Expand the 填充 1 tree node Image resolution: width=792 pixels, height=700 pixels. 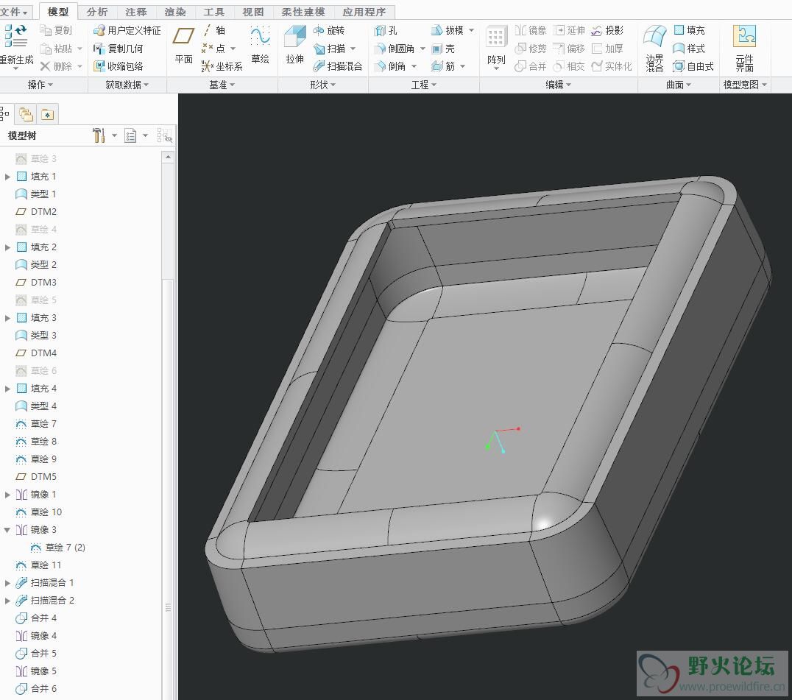[x=8, y=177]
